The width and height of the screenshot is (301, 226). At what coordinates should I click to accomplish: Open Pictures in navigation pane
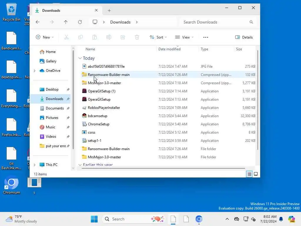tap(52, 118)
